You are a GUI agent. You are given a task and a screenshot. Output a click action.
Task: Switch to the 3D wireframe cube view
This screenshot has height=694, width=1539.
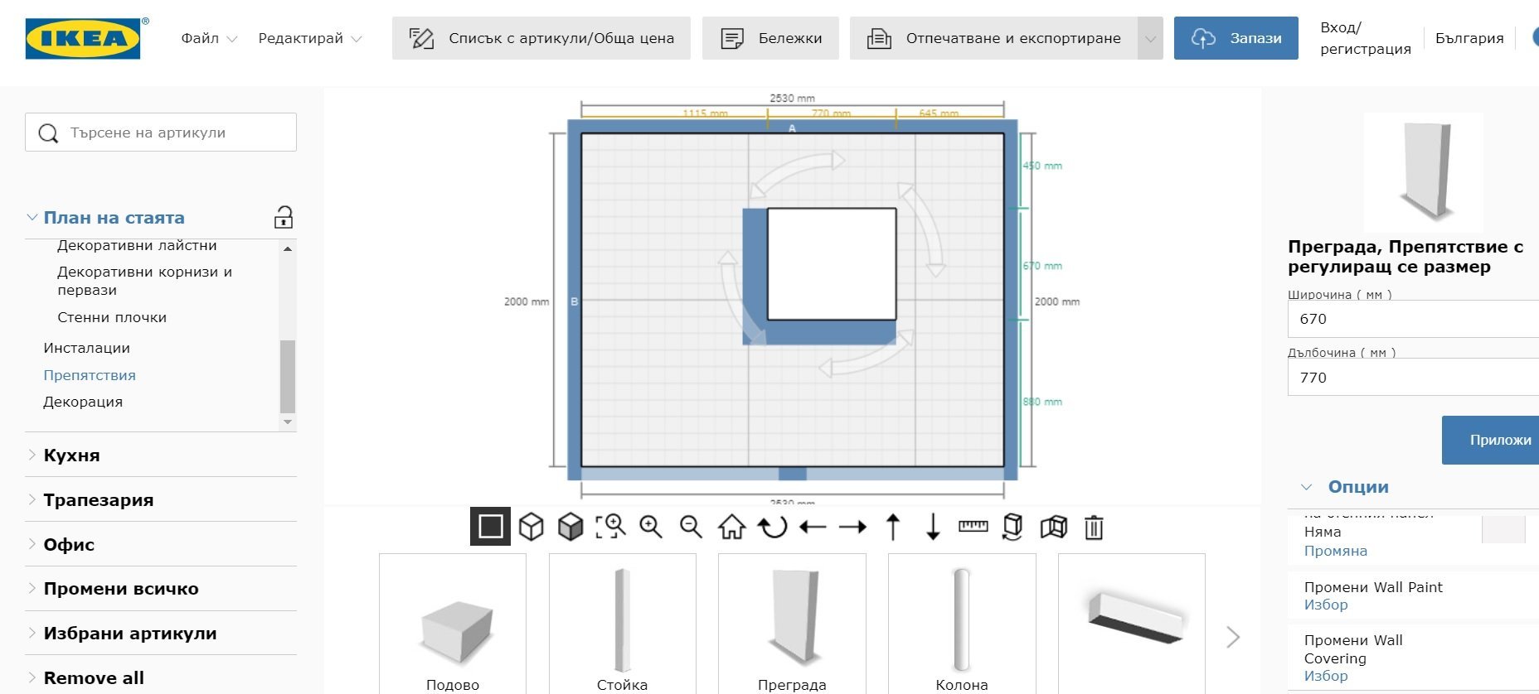(531, 527)
